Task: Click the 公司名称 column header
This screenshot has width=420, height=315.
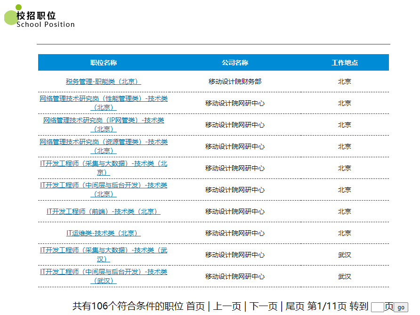Action: (x=235, y=63)
